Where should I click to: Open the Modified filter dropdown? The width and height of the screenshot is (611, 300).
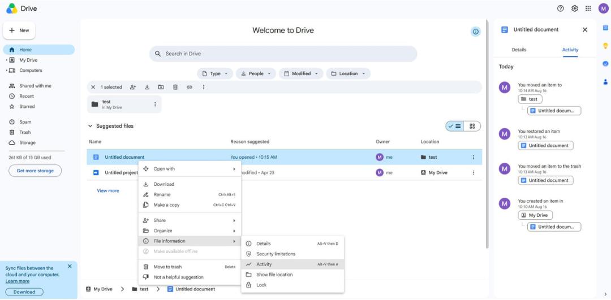tap(301, 73)
